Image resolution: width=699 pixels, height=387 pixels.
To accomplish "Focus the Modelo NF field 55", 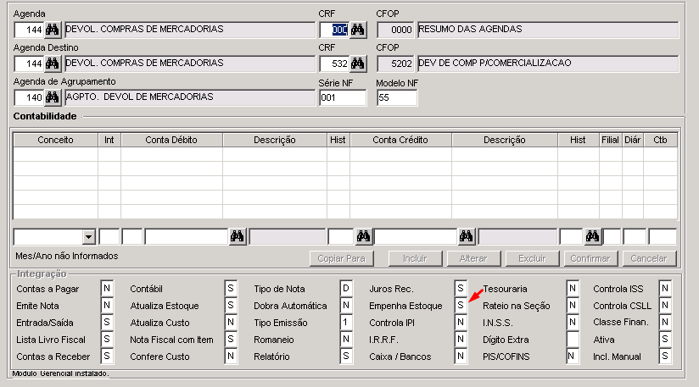I will point(397,98).
